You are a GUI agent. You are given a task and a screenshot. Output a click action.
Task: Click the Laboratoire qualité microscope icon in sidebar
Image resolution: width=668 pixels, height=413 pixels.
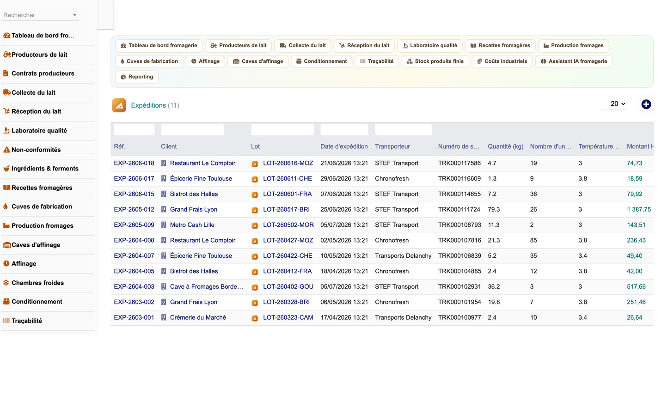pyautogui.click(x=6, y=131)
